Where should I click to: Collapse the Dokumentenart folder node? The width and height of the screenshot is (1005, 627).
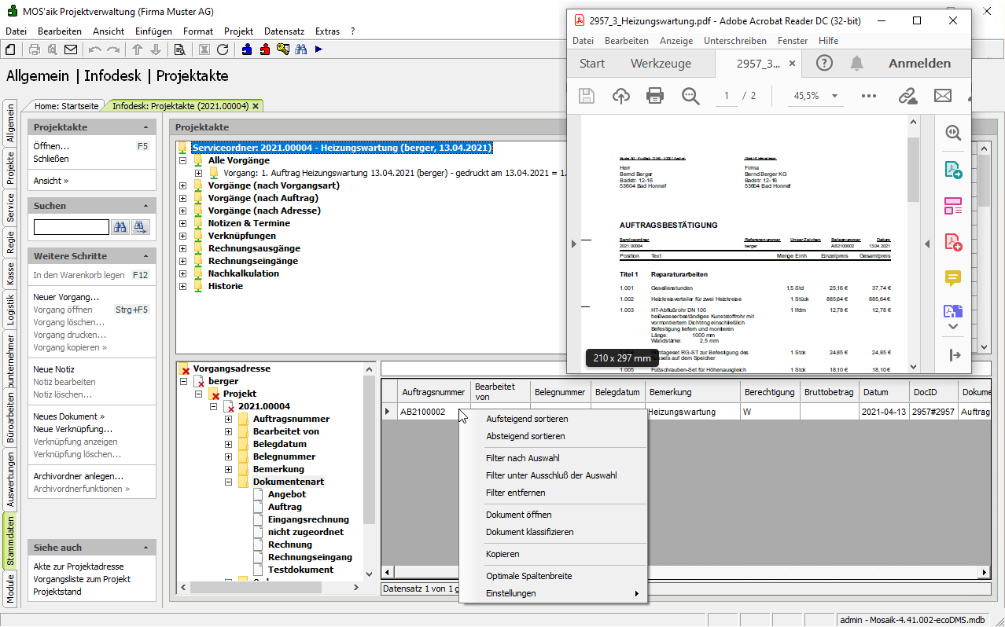coord(229,482)
